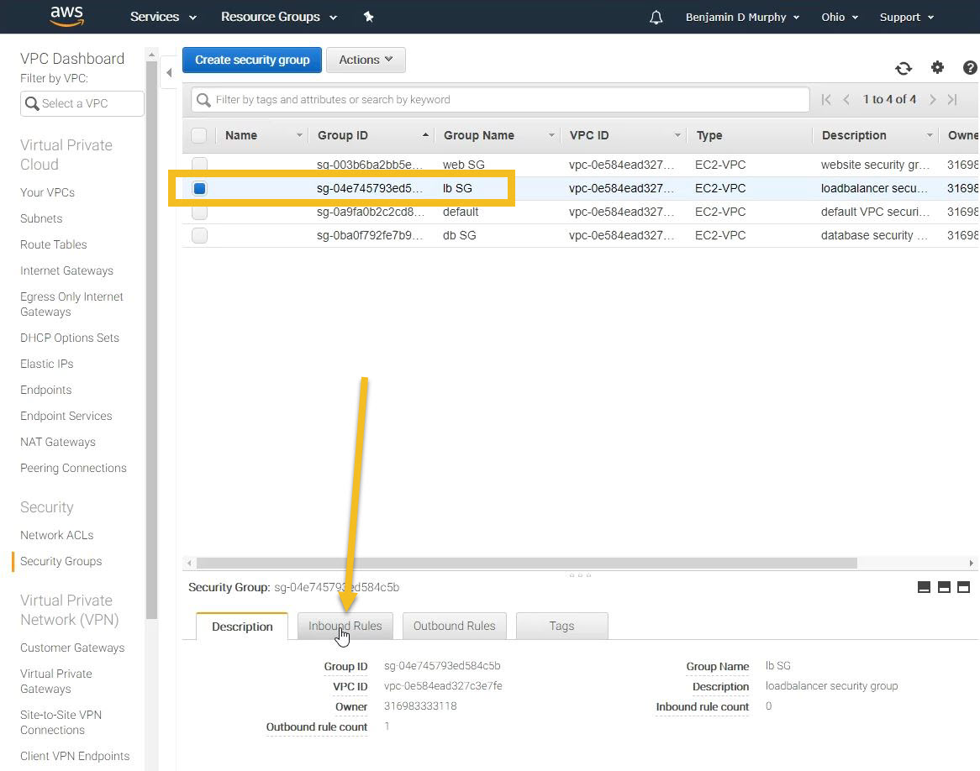This screenshot has width=980, height=771.
Task: Click the left arrow of horizontal scrollbar
Action: (x=189, y=563)
